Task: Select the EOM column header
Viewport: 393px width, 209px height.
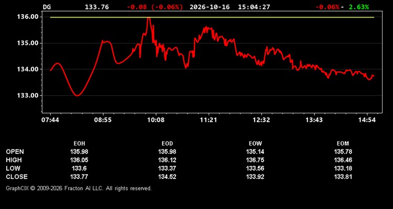Action: [343, 144]
